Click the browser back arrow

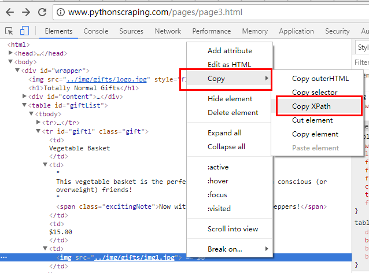10,12
